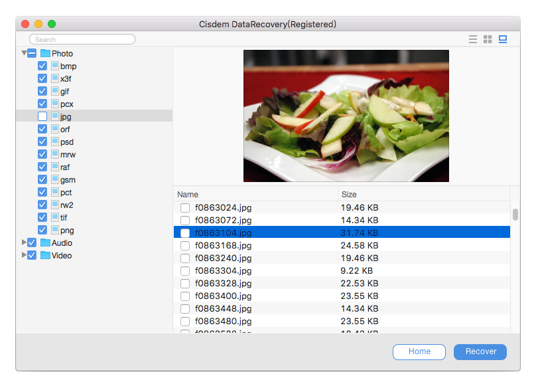Uncheck the psd checkbox
The width and height of the screenshot is (538, 388).
tap(42, 142)
